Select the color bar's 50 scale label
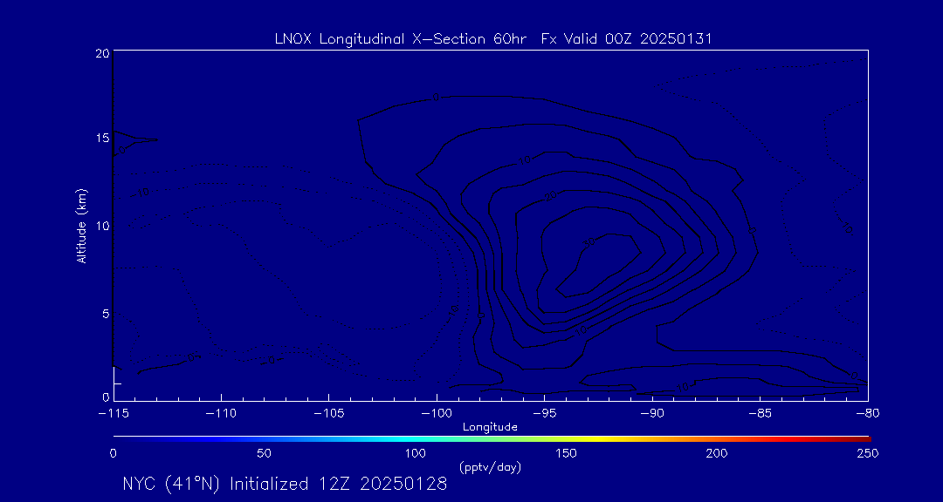This screenshot has width=943, height=502. click(264, 453)
